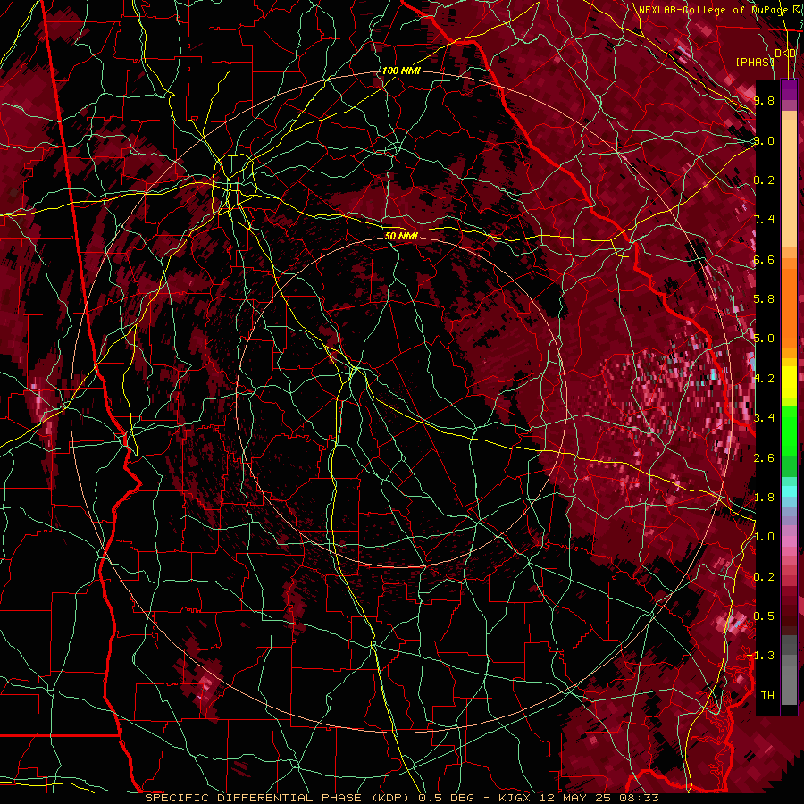804x804 pixels.
Task: Click the SPECIFIC DIFFERENTIAL PHASE (KDP) caption
Action: point(279,798)
